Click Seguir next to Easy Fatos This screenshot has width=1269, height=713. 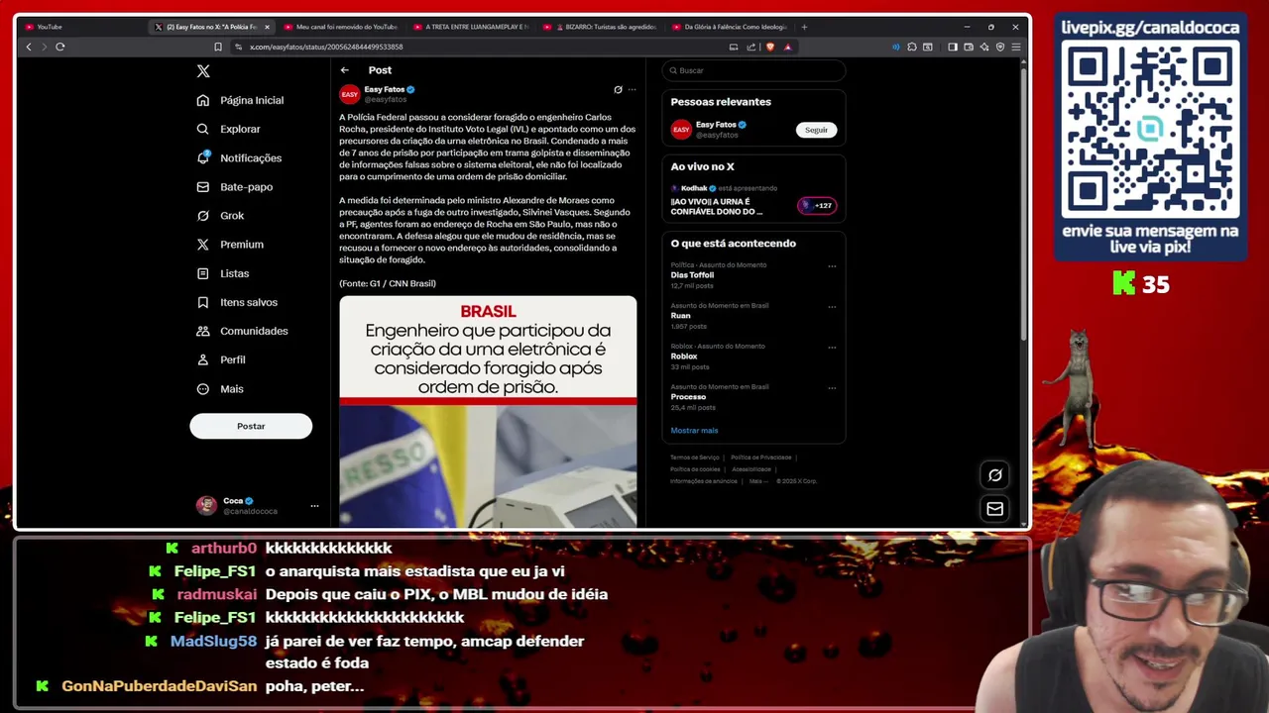tap(816, 130)
